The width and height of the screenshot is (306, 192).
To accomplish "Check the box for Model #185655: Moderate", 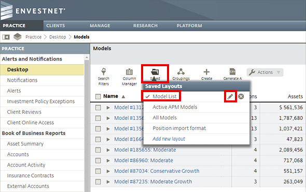I will (x=98, y=150).
